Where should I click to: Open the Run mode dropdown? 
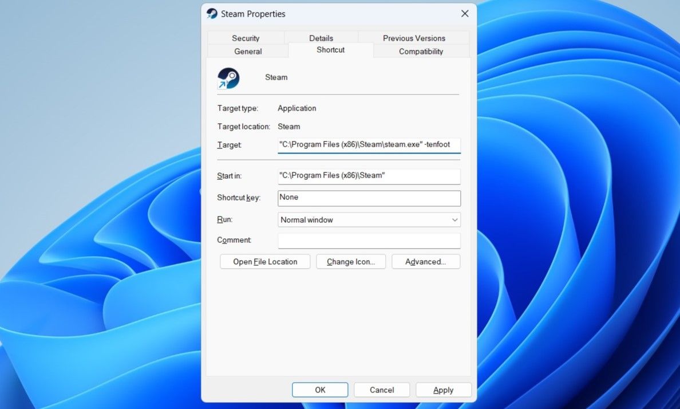click(x=369, y=219)
